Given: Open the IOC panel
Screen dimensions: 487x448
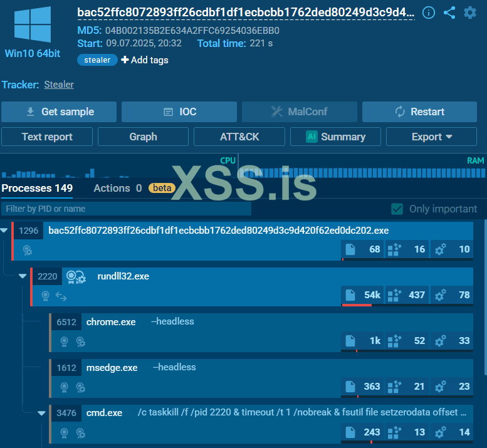Looking at the screenshot, I should [x=179, y=112].
